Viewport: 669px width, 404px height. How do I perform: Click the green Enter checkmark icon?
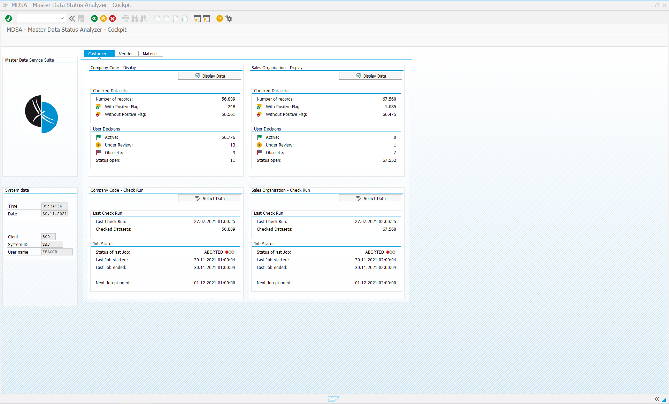9,18
